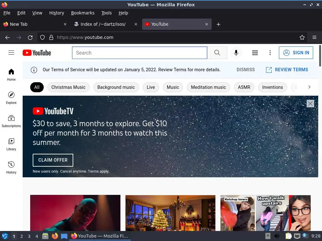View site security lock info
Screen dimensions: 322x241
click(x=51, y=38)
